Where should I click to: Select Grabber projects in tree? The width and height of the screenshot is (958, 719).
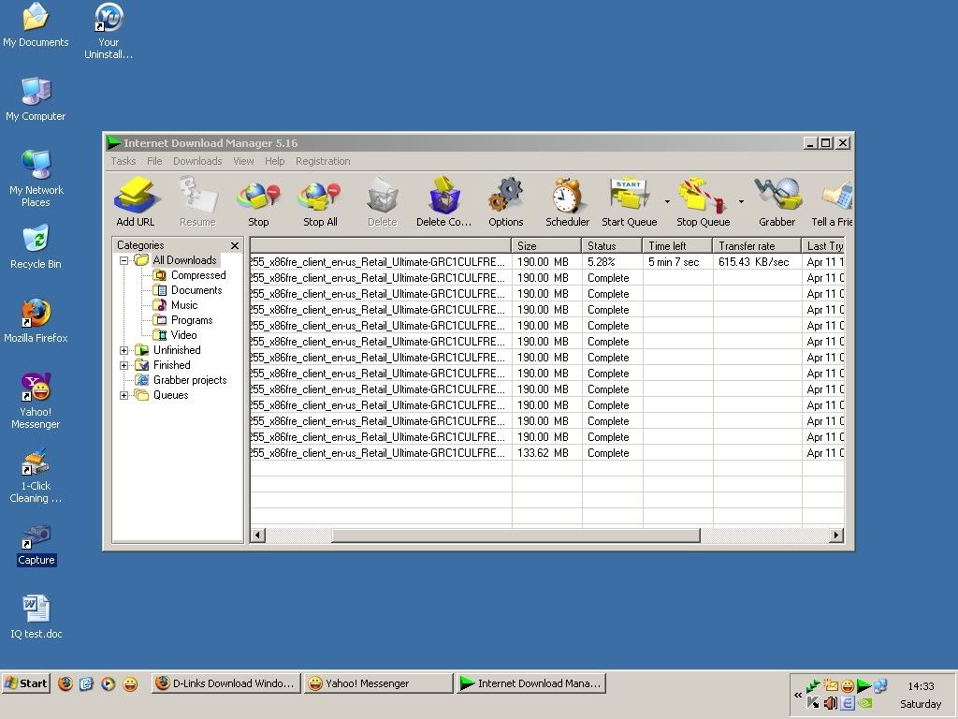(189, 380)
